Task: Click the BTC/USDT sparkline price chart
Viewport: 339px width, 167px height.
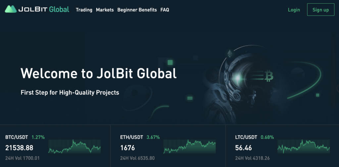Action: pyautogui.click(x=74, y=147)
